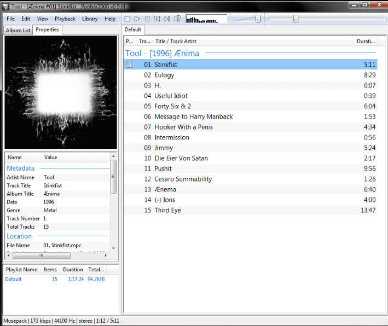Screen dimensions: 388x326
Task: Click the spectrum visualization in toolbar
Action: click(206, 19)
